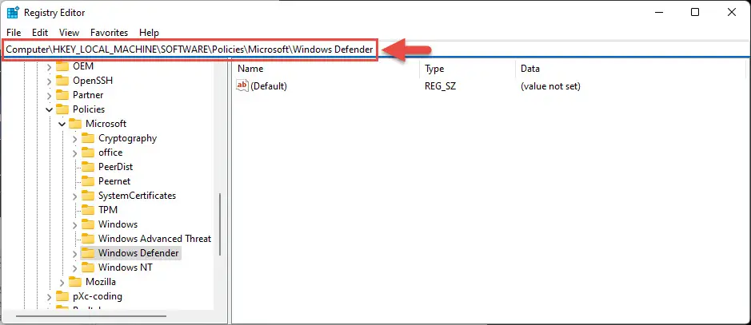Viewport: 751px width, 325px height.
Task: Select the Cryptography tree label
Action: click(x=127, y=137)
